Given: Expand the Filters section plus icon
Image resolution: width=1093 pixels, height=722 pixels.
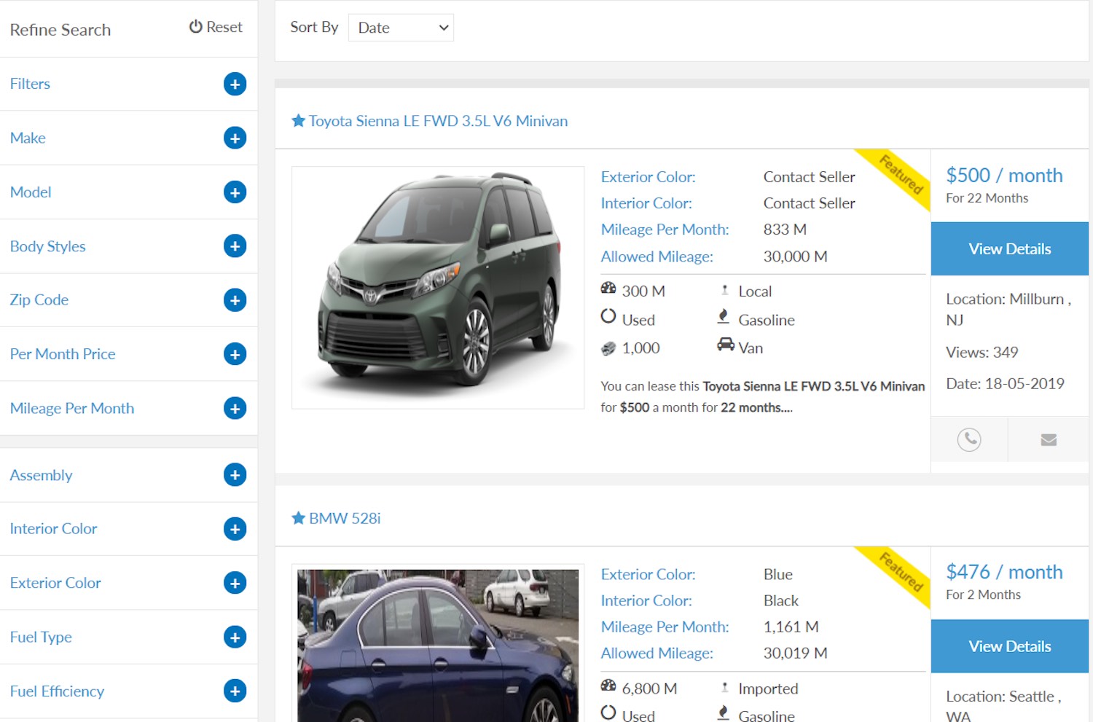Looking at the screenshot, I should (x=235, y=84).
